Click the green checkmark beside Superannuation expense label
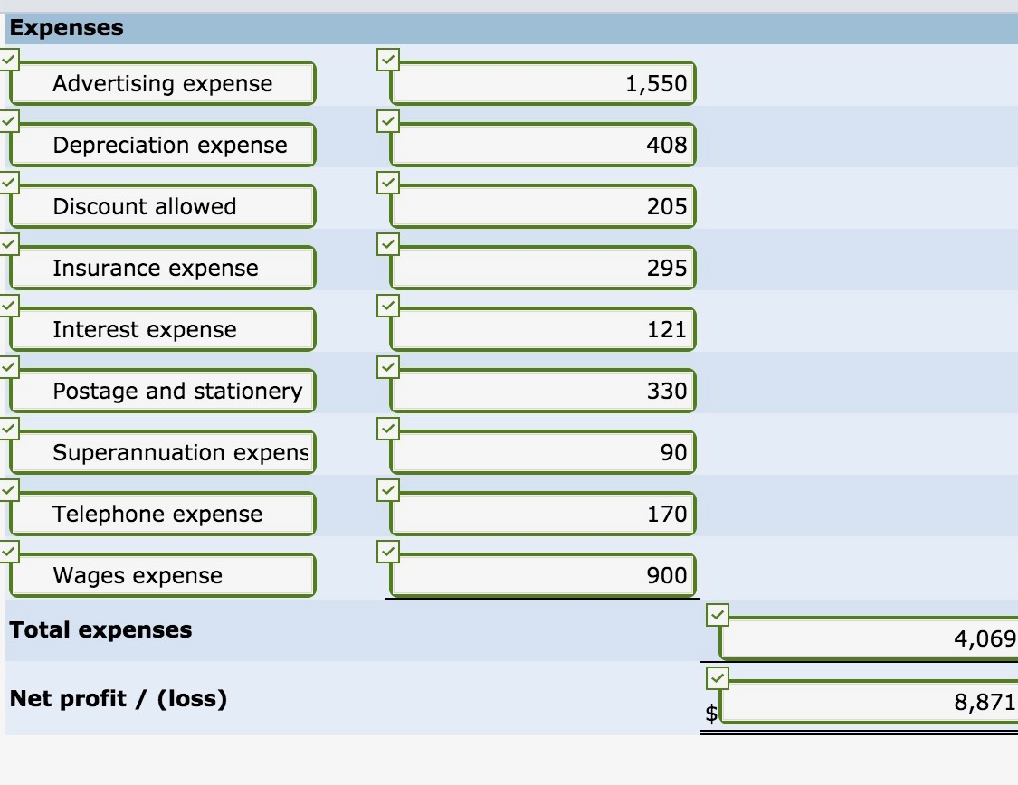 (8, 428)
